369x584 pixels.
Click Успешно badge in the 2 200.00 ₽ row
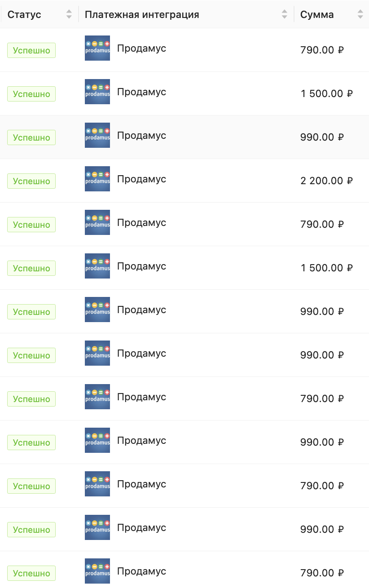(31, 181)
